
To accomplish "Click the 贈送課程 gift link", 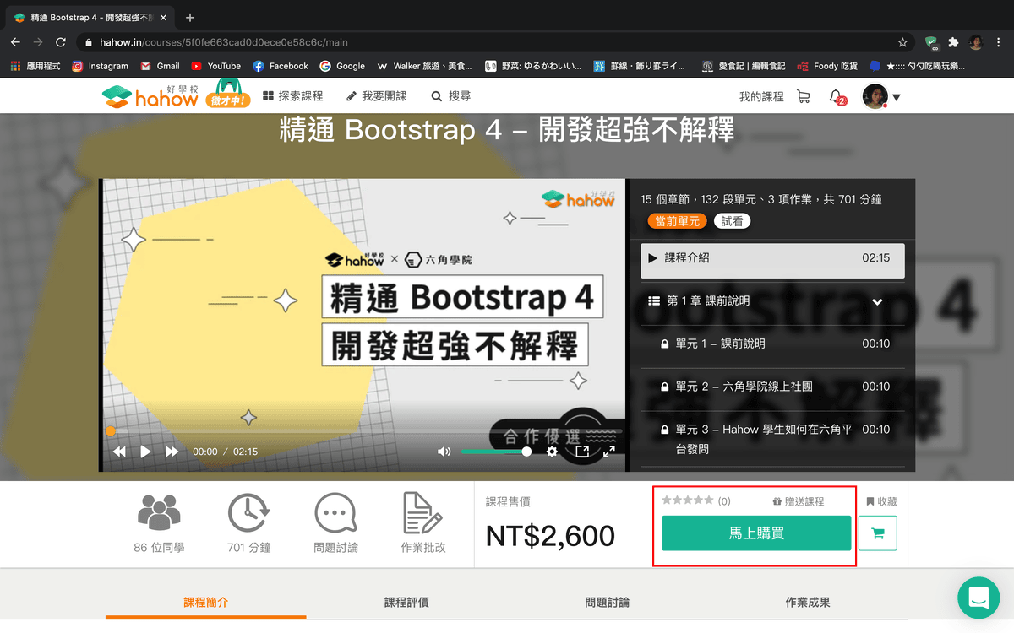I will click(798, 500).
